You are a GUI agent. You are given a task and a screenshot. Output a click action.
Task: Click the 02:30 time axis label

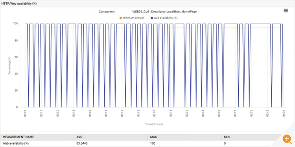(186, 113)
